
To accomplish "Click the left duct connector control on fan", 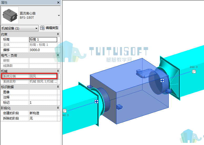I will click(96, 102).
